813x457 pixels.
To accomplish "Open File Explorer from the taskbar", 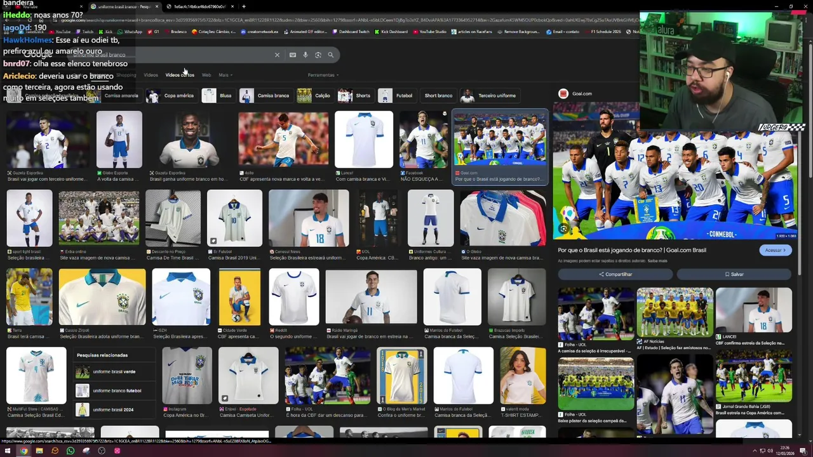I will [x=39, y=451].
